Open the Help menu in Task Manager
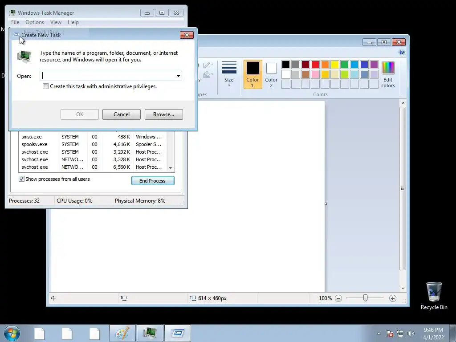This screenshot has height=342, width=456. pyautogui.click(x=73, y=22)
